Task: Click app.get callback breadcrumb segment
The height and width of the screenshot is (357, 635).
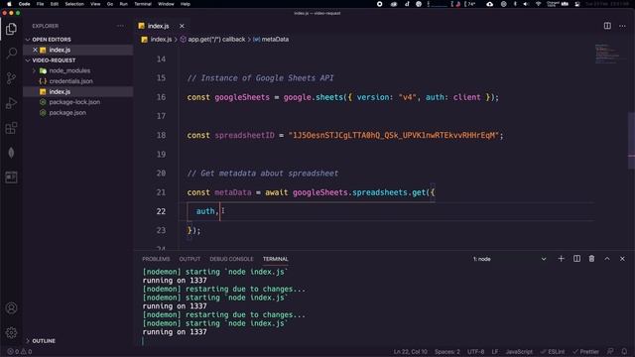Action: [x=216, y=40]
